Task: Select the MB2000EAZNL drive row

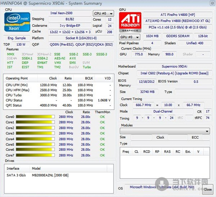Action: click(x=59, y=175)
